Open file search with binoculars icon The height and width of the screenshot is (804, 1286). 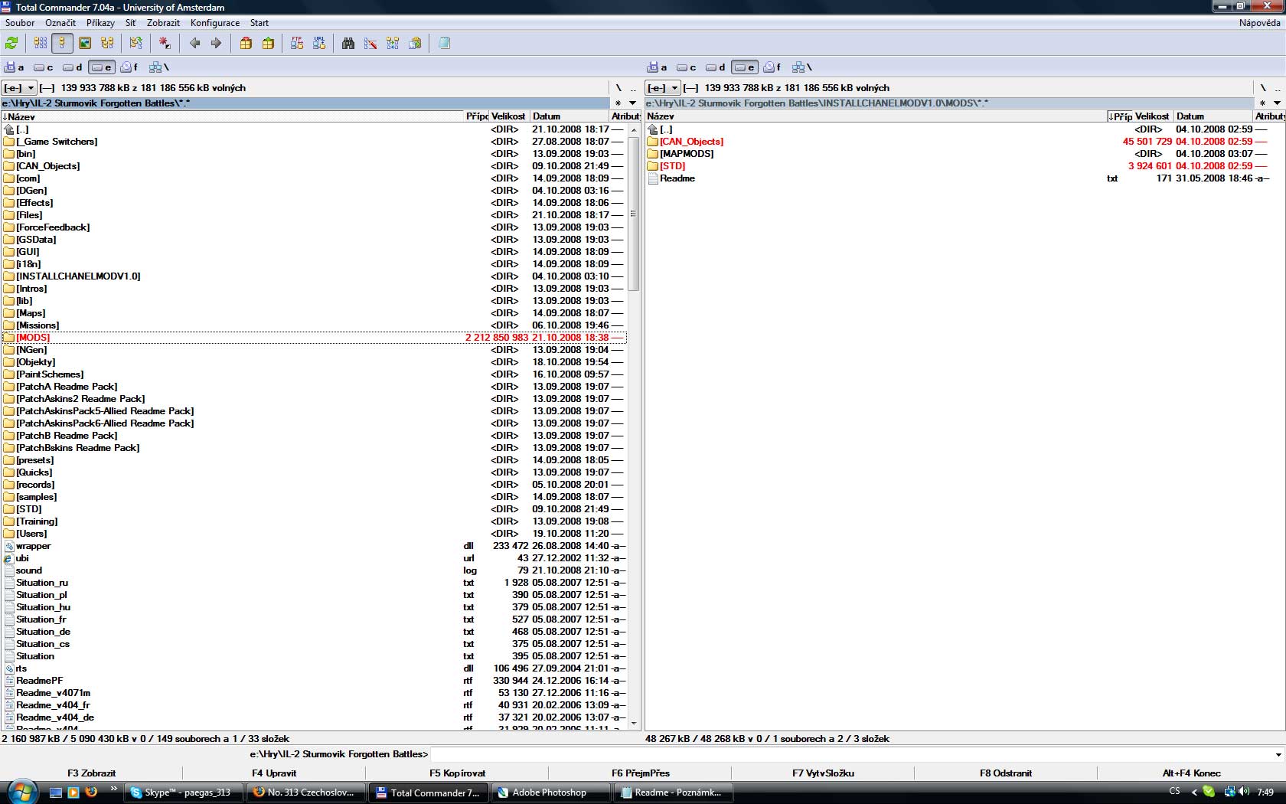point(348,44)
